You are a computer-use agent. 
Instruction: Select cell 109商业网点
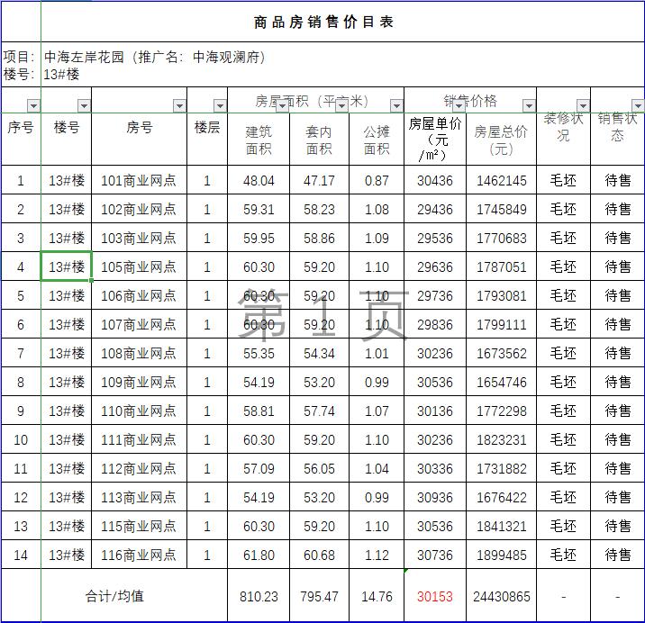tap(139, 382)
